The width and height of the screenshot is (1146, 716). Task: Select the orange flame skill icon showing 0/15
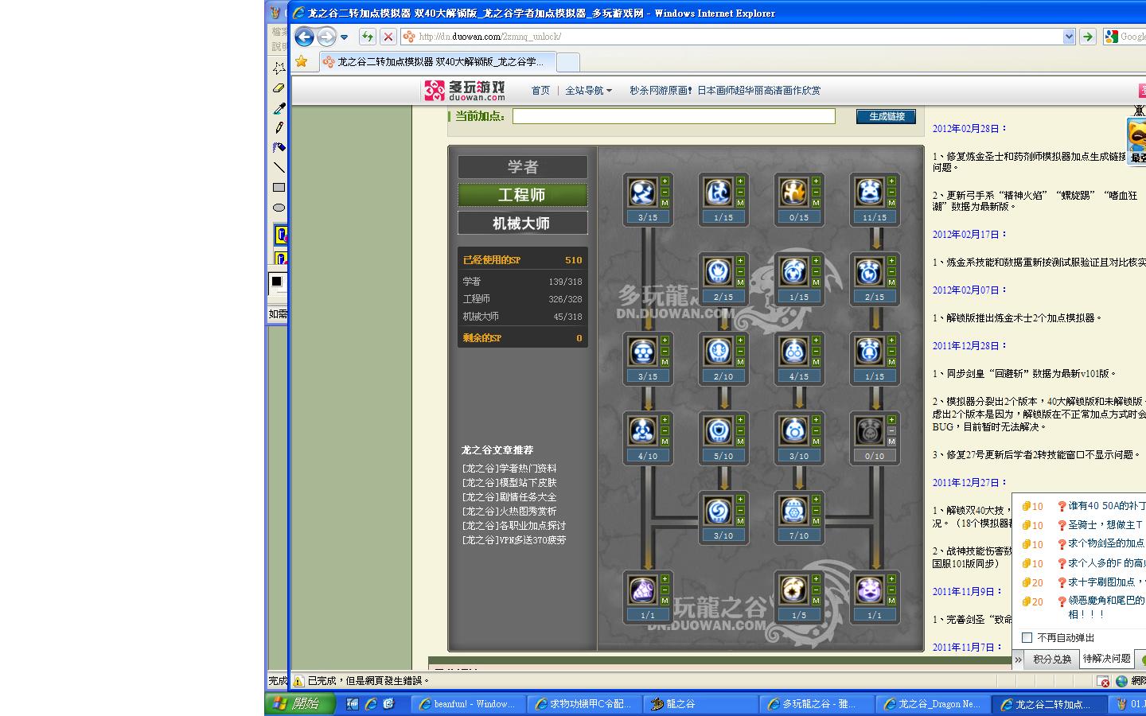[793, 193]
